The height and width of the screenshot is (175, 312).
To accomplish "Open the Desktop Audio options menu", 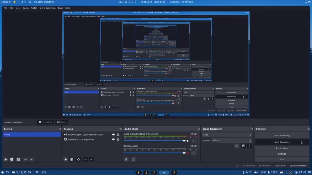I will (x=194, y=153).
